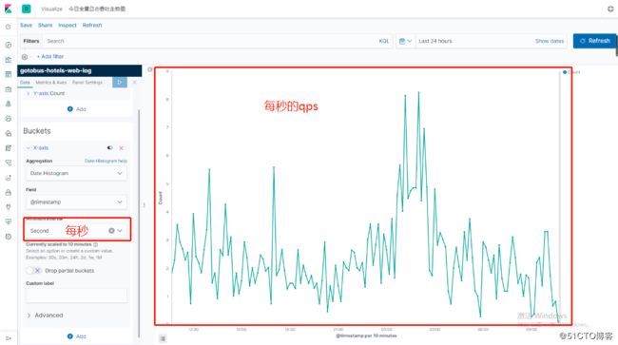The image size is (618, 345).
Task: Add a metric below Y-axis Count
Action: tap(76, 109)
